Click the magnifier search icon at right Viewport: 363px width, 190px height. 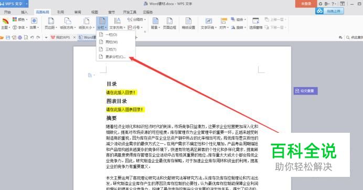pyautogui.click(x=348, y=37)
